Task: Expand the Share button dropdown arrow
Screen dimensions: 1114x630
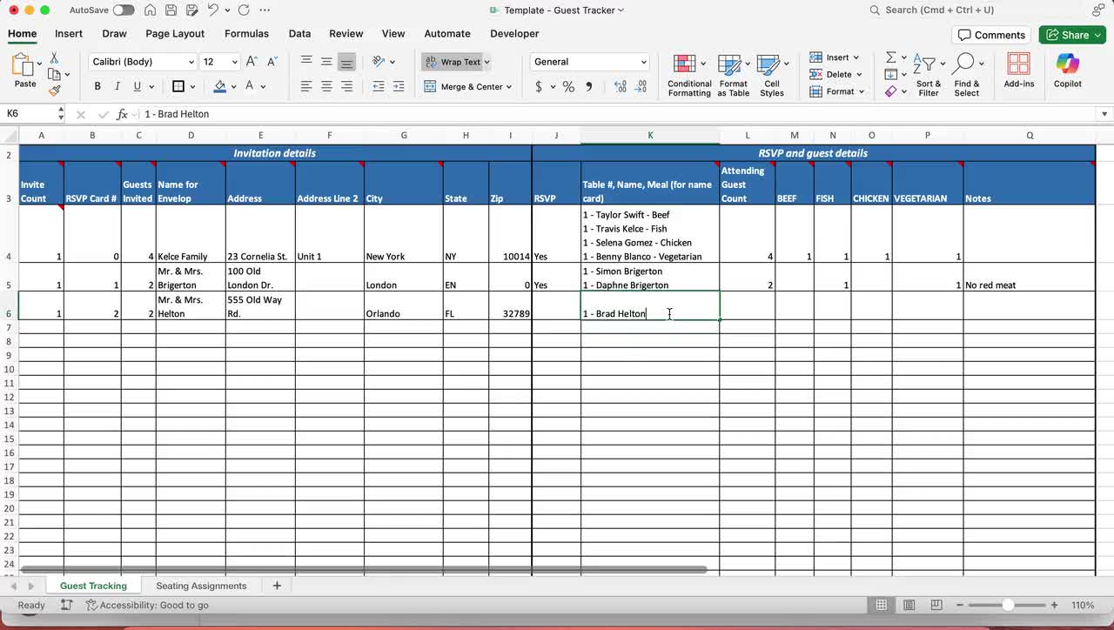Action: click(1096, 35)
